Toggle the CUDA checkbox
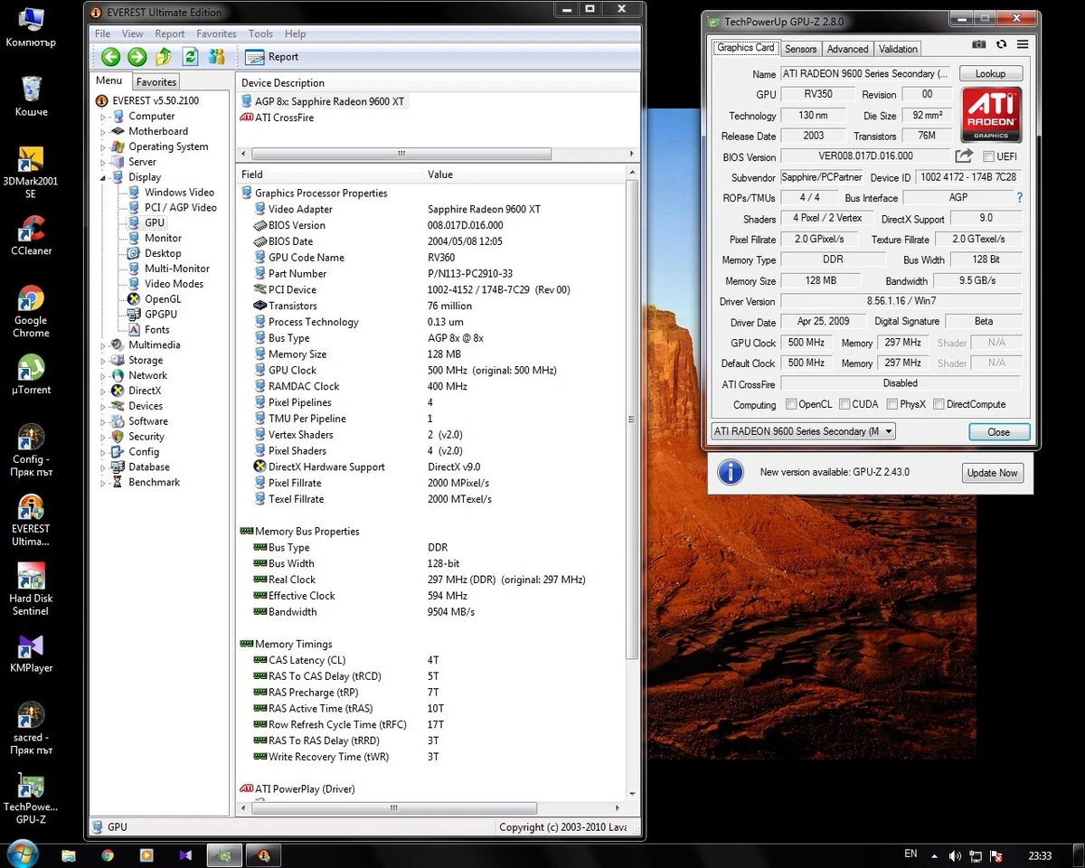This screenshot has width=1085, height=868. (844, 404)
